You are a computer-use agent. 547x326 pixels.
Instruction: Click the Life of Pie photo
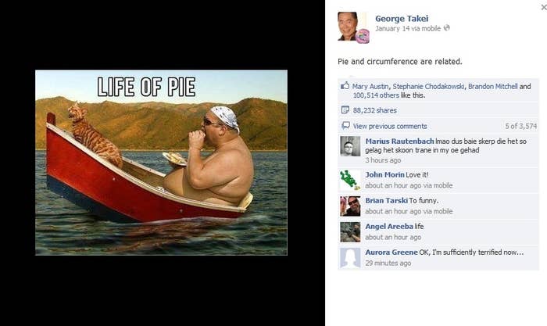point(161,163)
